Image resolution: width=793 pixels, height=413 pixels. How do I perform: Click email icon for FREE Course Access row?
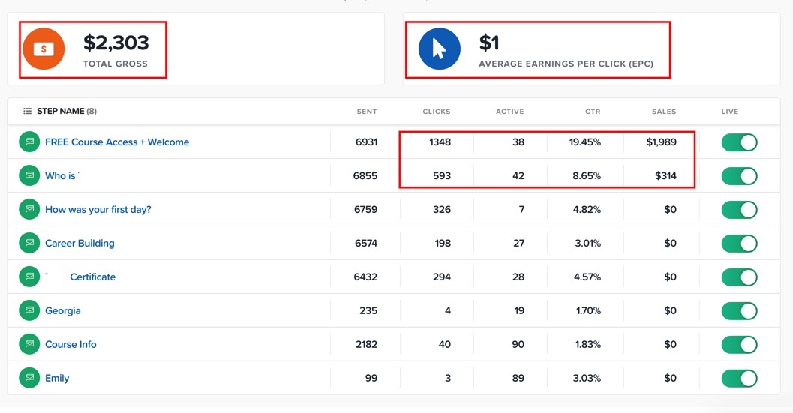(29, 142)
